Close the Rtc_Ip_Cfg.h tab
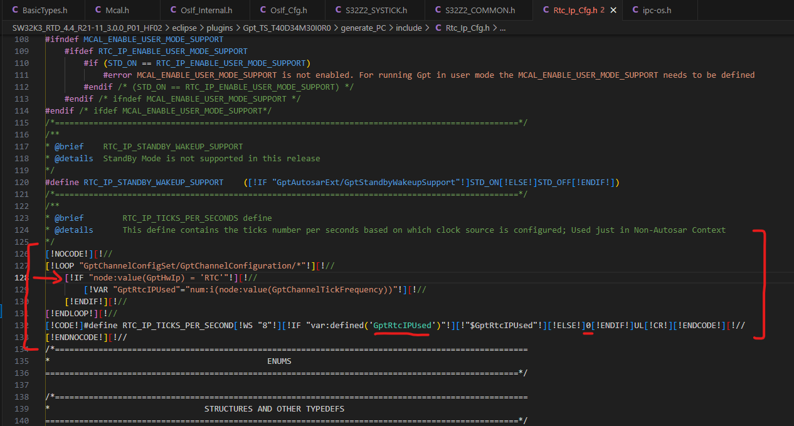This screenshot has height=426, width=794. 613,9
